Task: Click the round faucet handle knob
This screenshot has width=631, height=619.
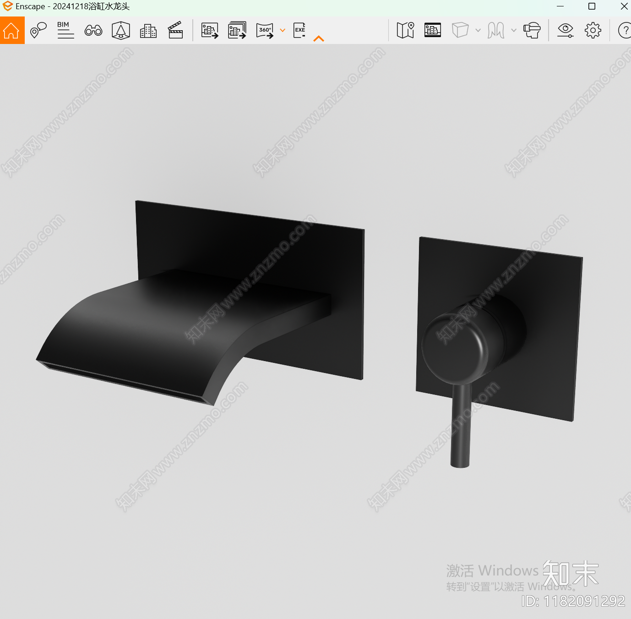Action: [x=456, y=348]
